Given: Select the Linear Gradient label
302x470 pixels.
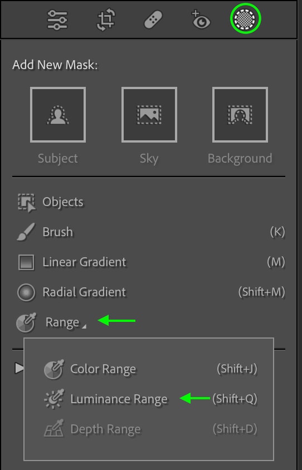Looking at the screenshot, I should tap(84, 262).
